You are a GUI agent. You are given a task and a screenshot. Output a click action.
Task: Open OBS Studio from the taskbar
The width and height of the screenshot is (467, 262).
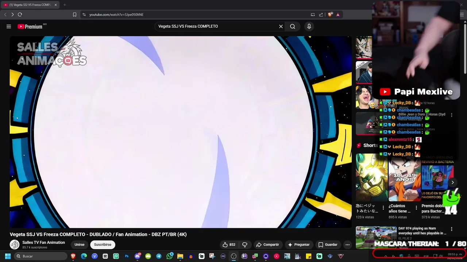click(234, 256)
